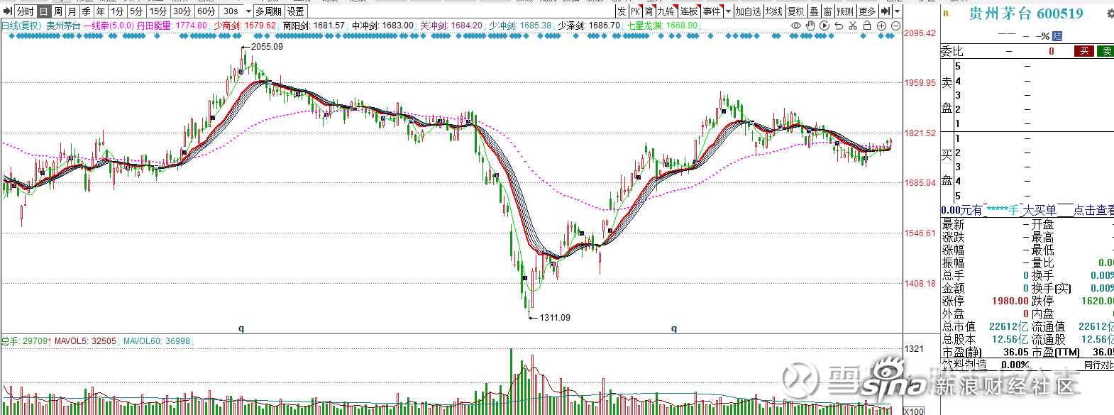
Task: Click the settings gear beside 贵州茅台 600519
Action: (1110, 13)
